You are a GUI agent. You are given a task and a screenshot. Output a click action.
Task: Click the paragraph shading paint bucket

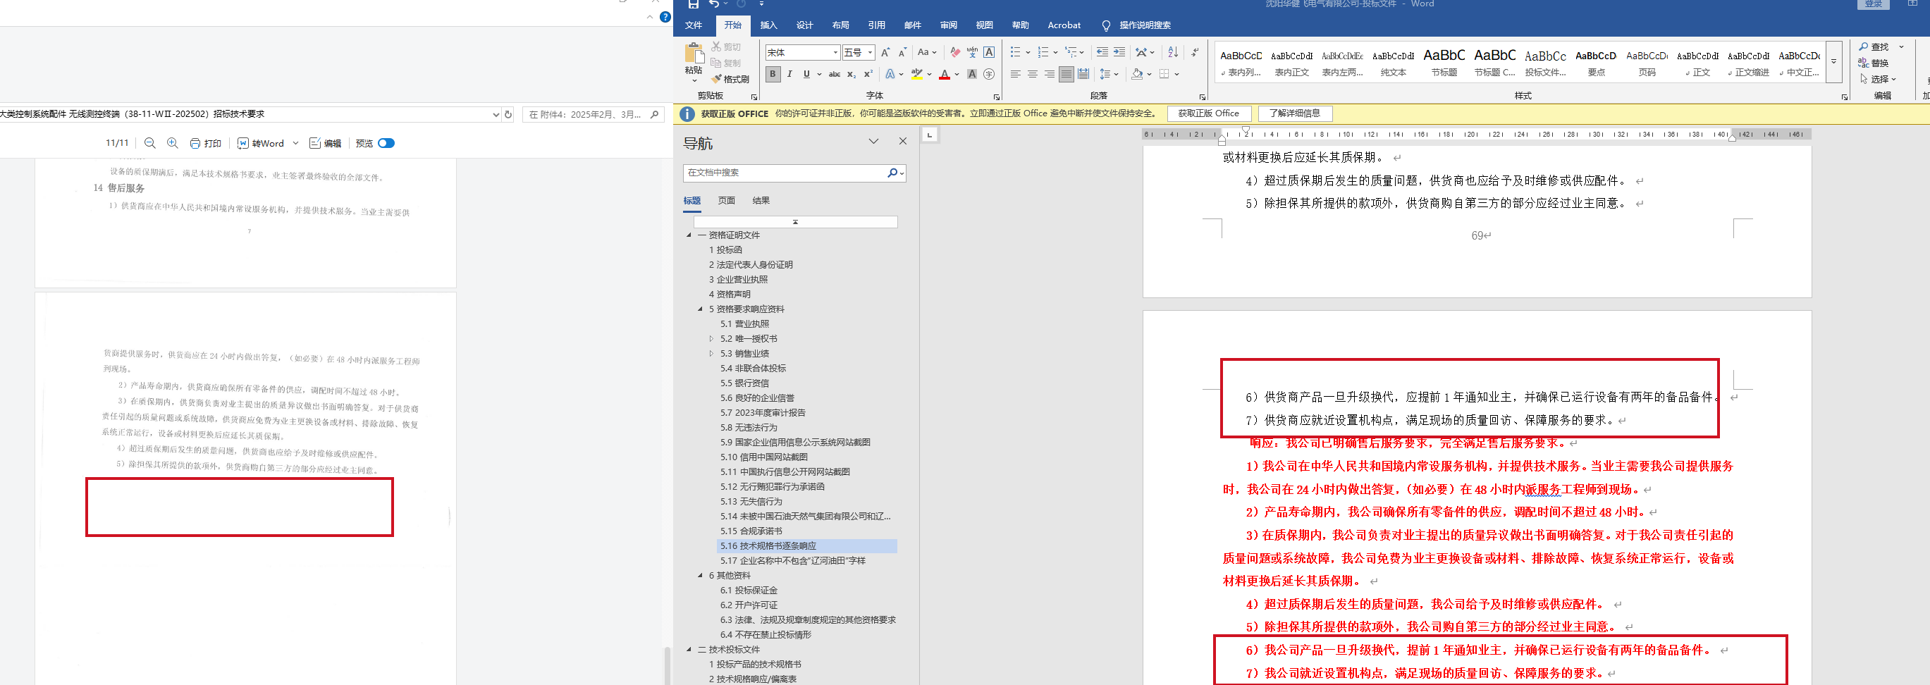pos(1137,74)
